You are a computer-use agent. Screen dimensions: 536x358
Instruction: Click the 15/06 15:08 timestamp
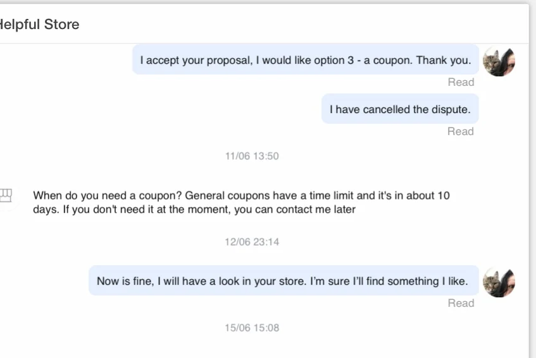252,328
